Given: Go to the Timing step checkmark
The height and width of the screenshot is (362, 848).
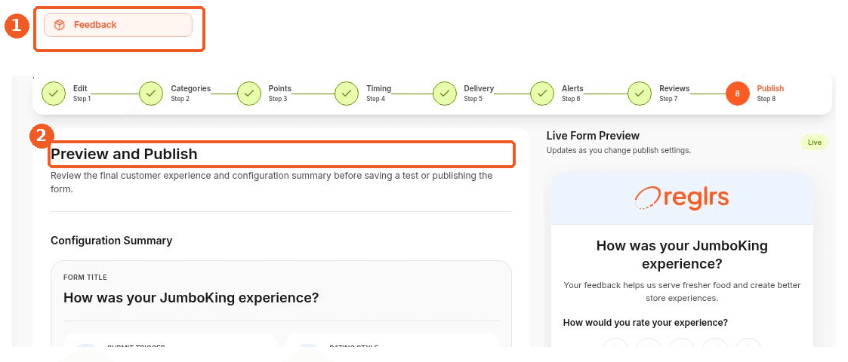Looking at the screenshot, I should [346, 94].
